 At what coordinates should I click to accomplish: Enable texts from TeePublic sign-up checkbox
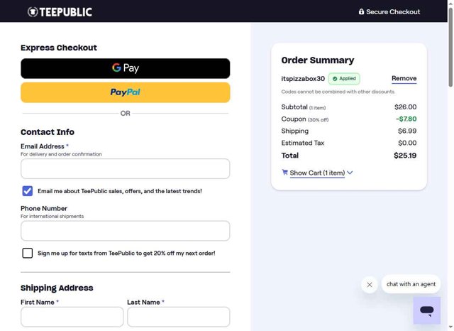[28, 253]
